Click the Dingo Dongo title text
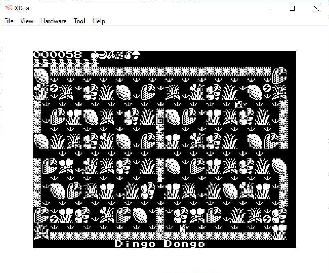The height and width of the screenshot is (273, 329). pos(160,243)
